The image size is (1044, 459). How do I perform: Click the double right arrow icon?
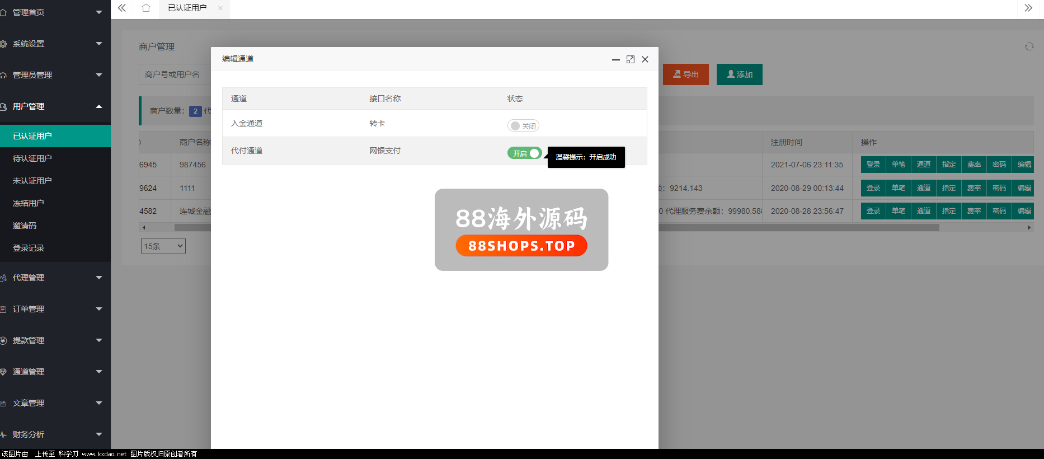pos(1028,8)
